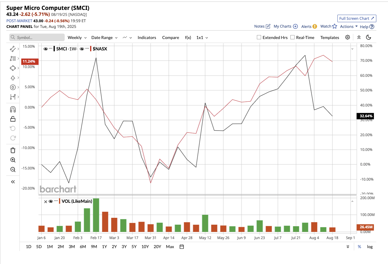Toggle percent scale mode
This screenshot has width=388, height=264.
(360, 247)
